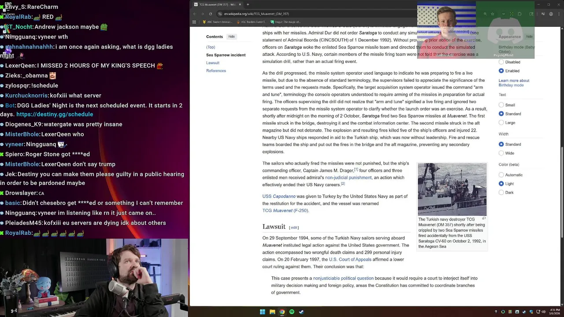The width and height of the screenshot is (564, 317).
Task: Go to Lawsuit in contents list
Action: 212,63
